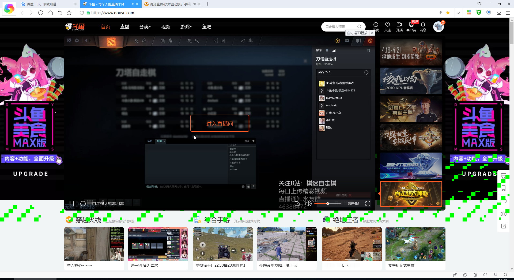The height and width of the screenshot is (280, 514).
Task: Click the colored grid apps icon in browser toolbar
Action: pos(469,13)
